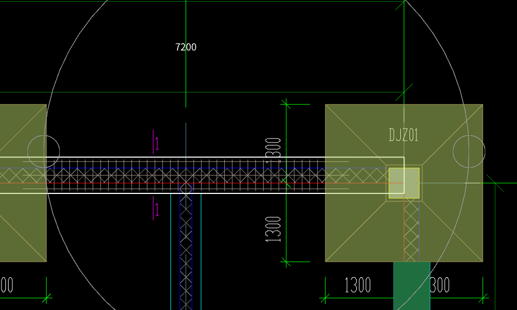Pick the small circle beside the left footing
This screenshot has height=310, width=517.
pyautogui.click(x=44, y=151)
